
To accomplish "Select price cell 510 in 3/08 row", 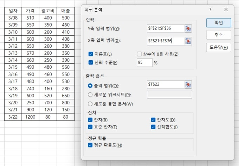I will 30,18.
